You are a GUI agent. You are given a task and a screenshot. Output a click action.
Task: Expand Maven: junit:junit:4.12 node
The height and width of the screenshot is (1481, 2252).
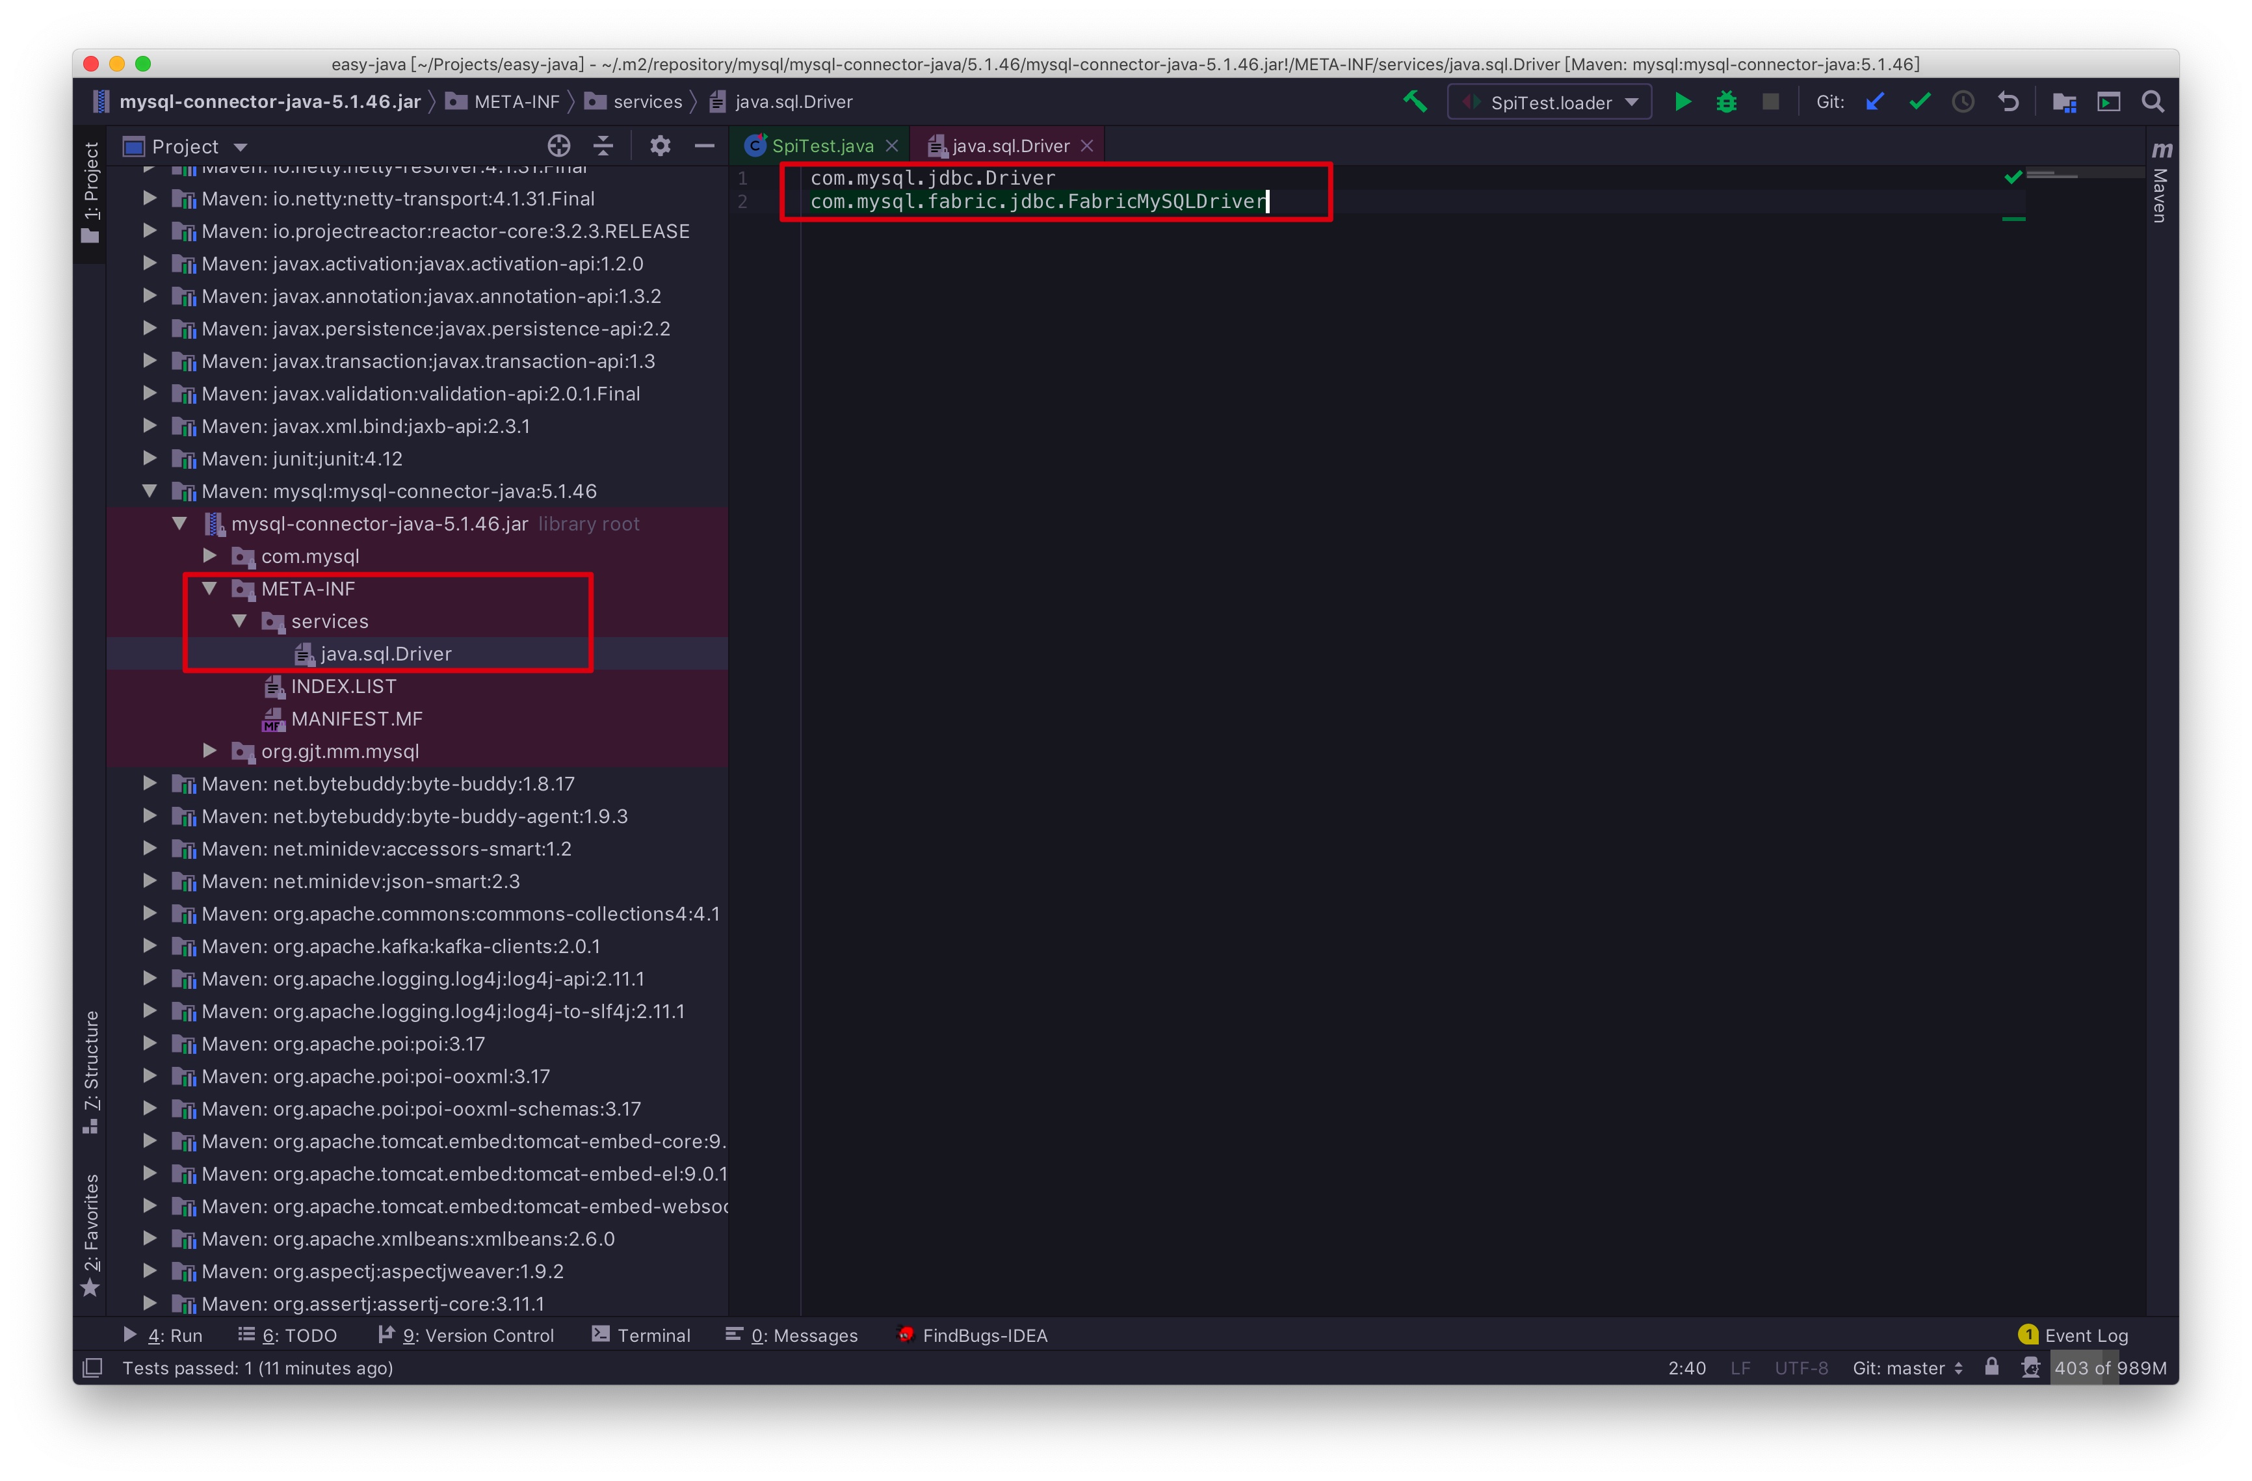150,458
